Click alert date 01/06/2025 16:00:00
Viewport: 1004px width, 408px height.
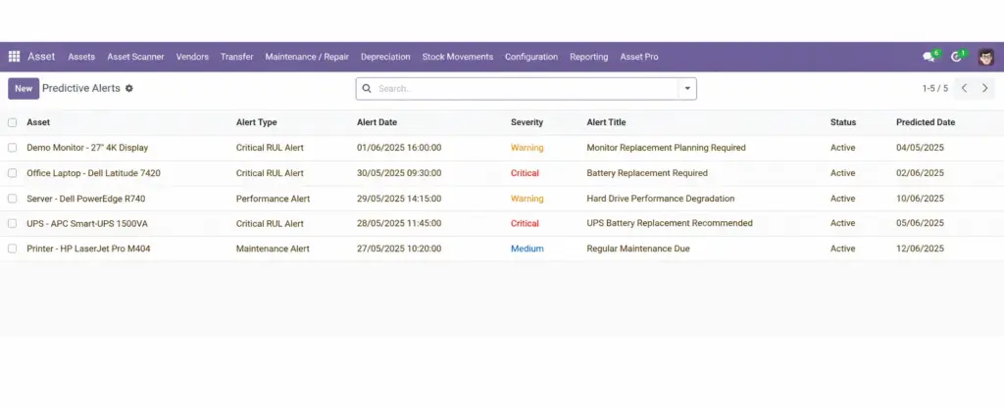(399, 148)
